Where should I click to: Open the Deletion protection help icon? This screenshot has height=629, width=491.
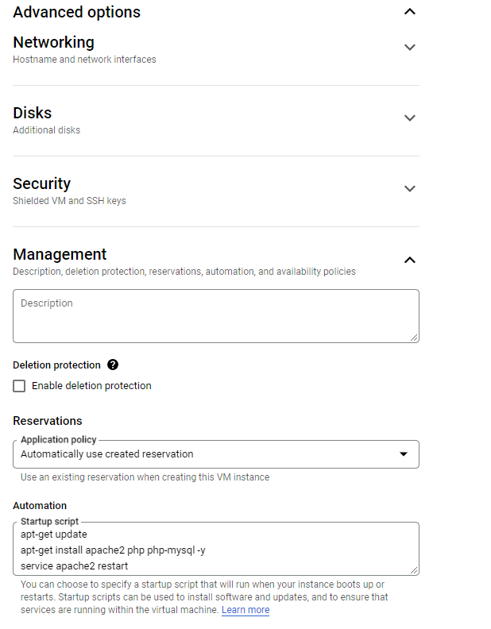[113, 365]
